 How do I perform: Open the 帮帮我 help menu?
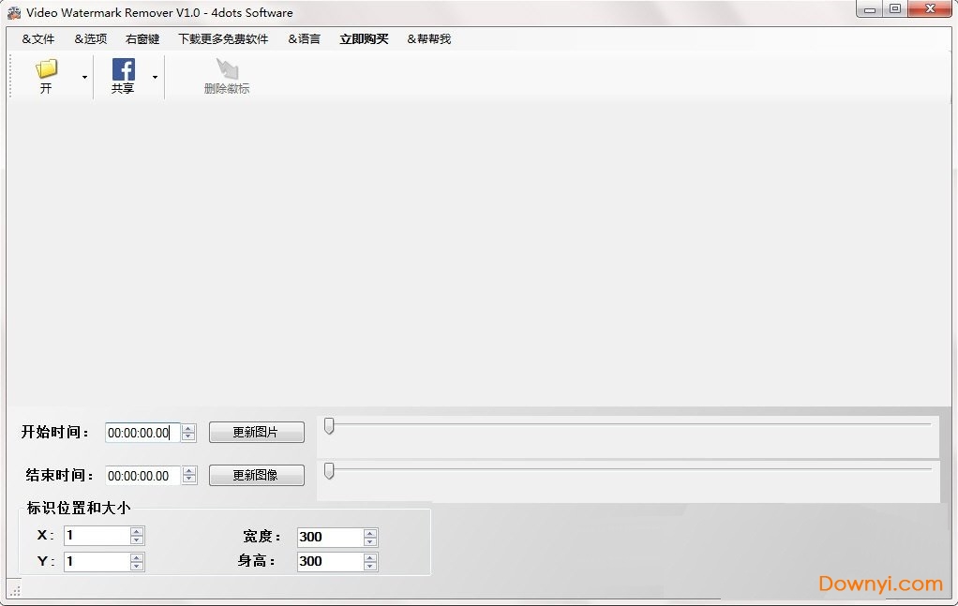click(428, 38)
